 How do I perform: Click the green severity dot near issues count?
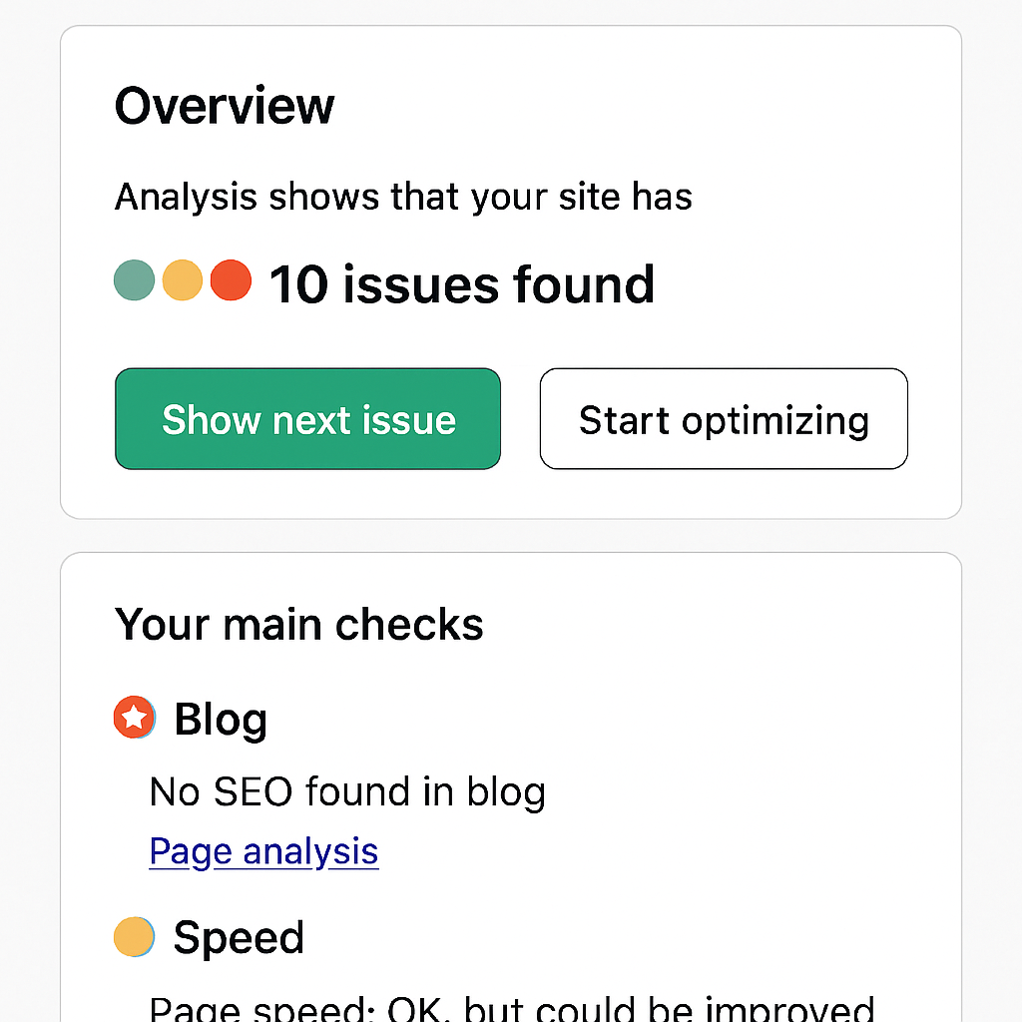point(134,281)
